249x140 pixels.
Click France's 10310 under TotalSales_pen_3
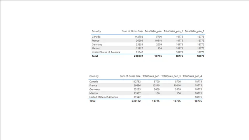(x=177, y=86)
